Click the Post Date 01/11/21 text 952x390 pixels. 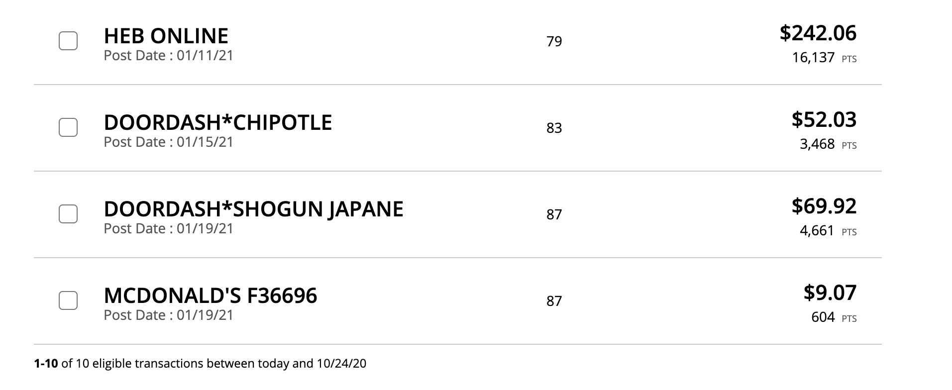tap(168, 55)
